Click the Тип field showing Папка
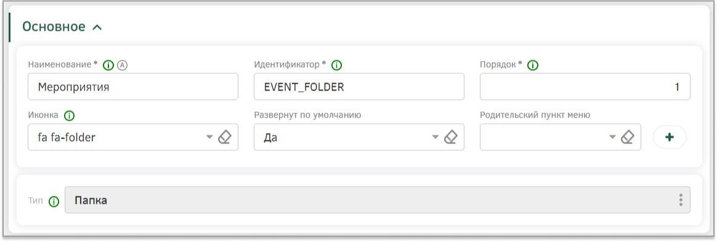Viewport: 717px width, 242px height. (x=377, y=200)
